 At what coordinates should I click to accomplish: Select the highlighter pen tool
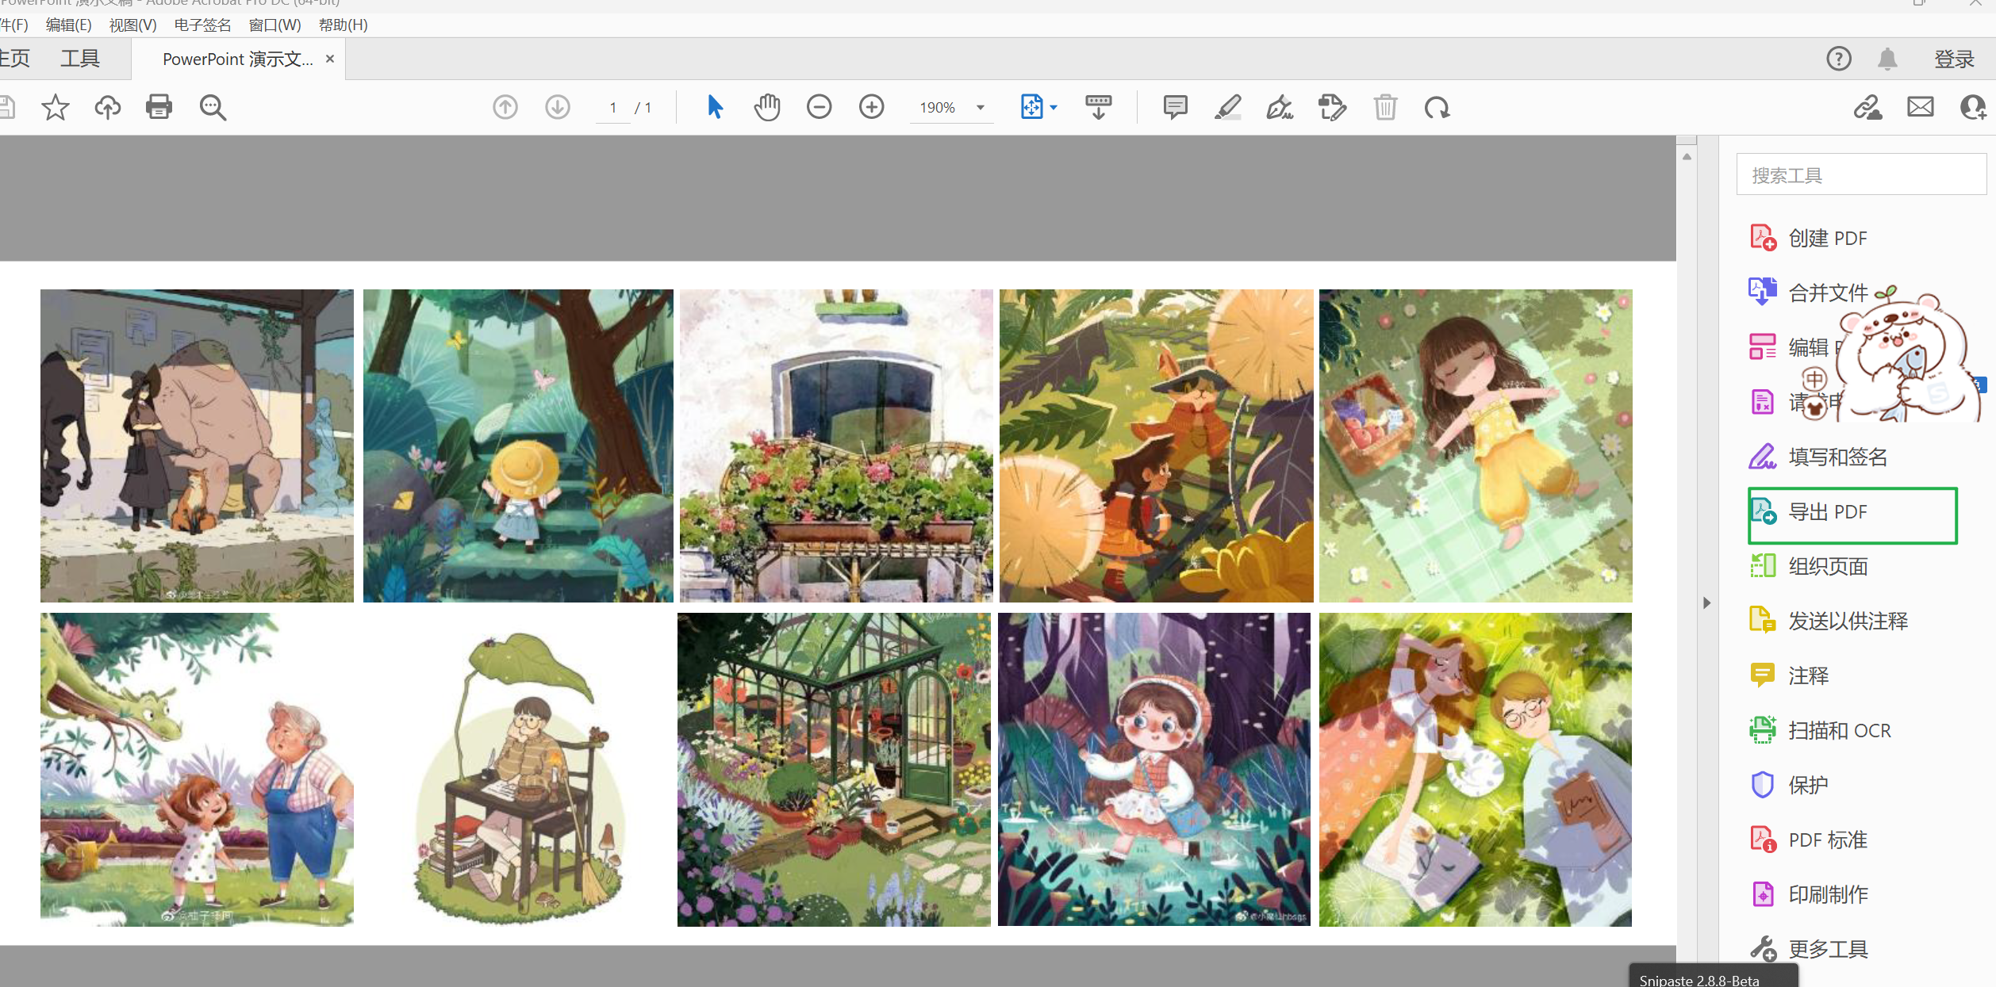click(x=1227, y=107)
